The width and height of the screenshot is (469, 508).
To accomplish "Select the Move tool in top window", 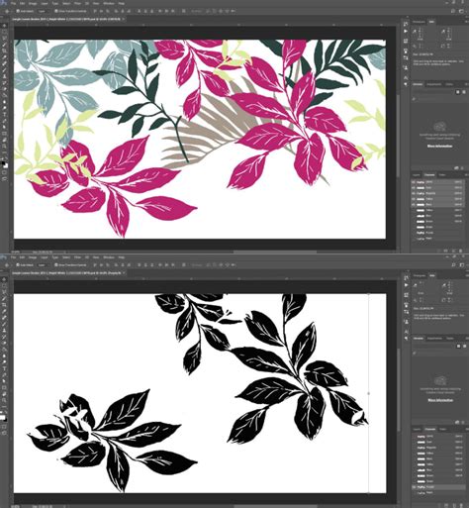I will [x=4, y=26].
